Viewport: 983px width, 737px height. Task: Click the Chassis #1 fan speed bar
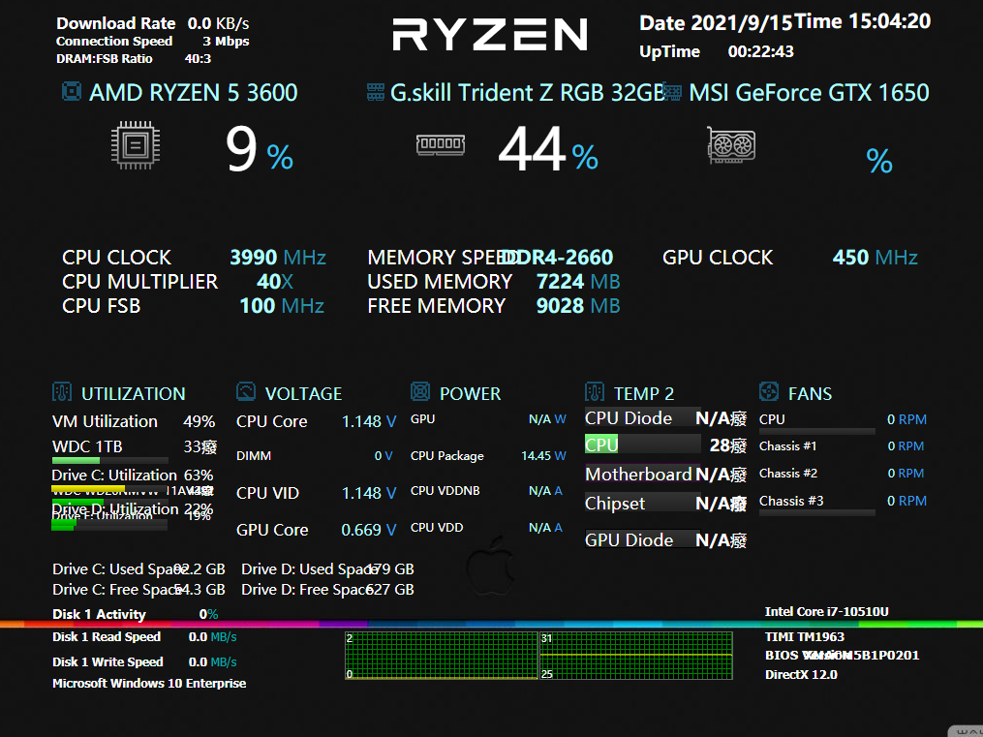point(816,457)
